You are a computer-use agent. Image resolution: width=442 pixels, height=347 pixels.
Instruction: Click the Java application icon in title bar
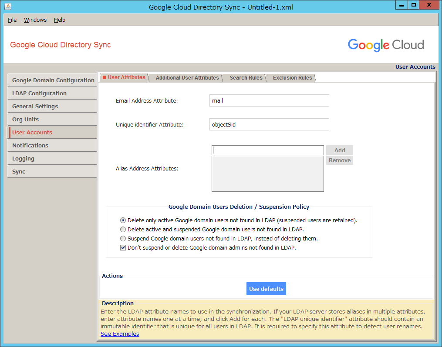click(8, 7)
